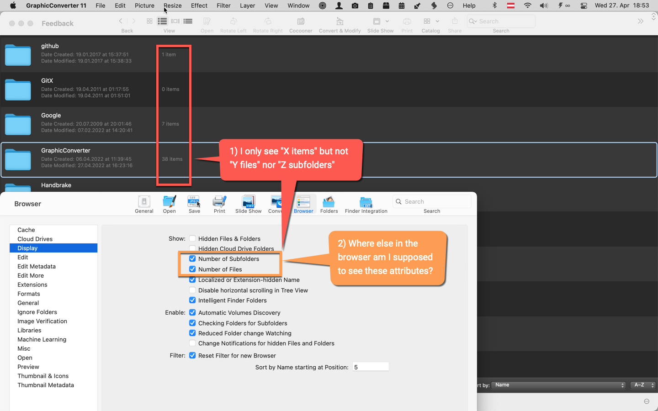Open the File menu

click(101, 5)
